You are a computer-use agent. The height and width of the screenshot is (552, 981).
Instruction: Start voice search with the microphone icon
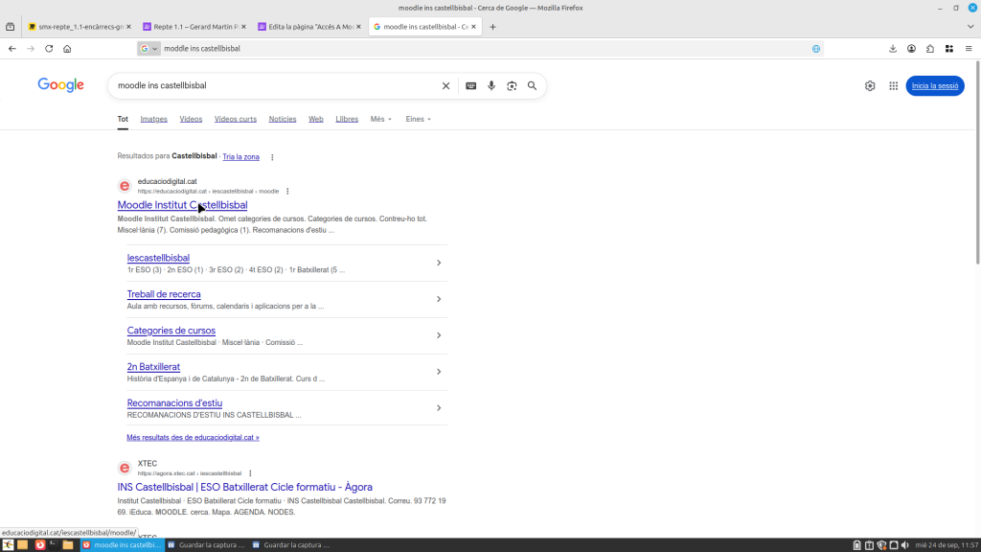(x=491, y=86)
